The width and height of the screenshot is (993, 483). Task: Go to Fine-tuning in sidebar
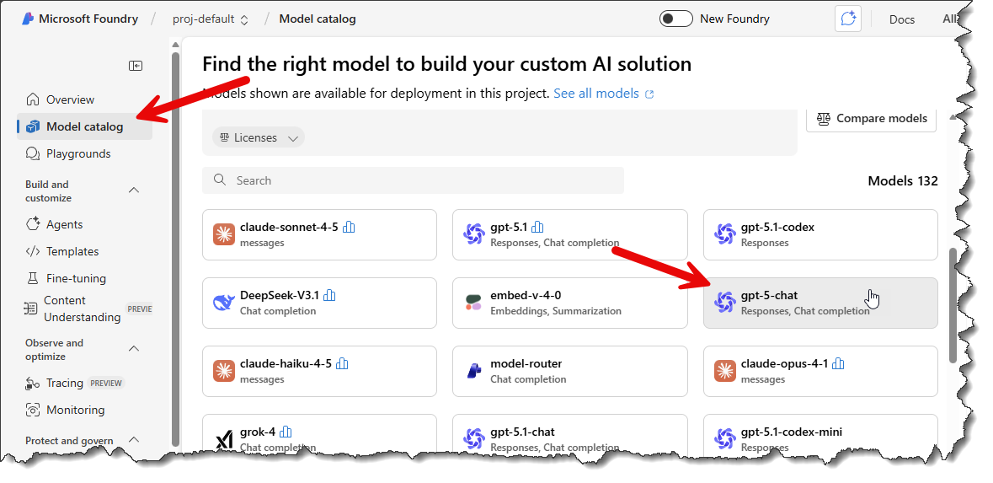tap(76, 278)
